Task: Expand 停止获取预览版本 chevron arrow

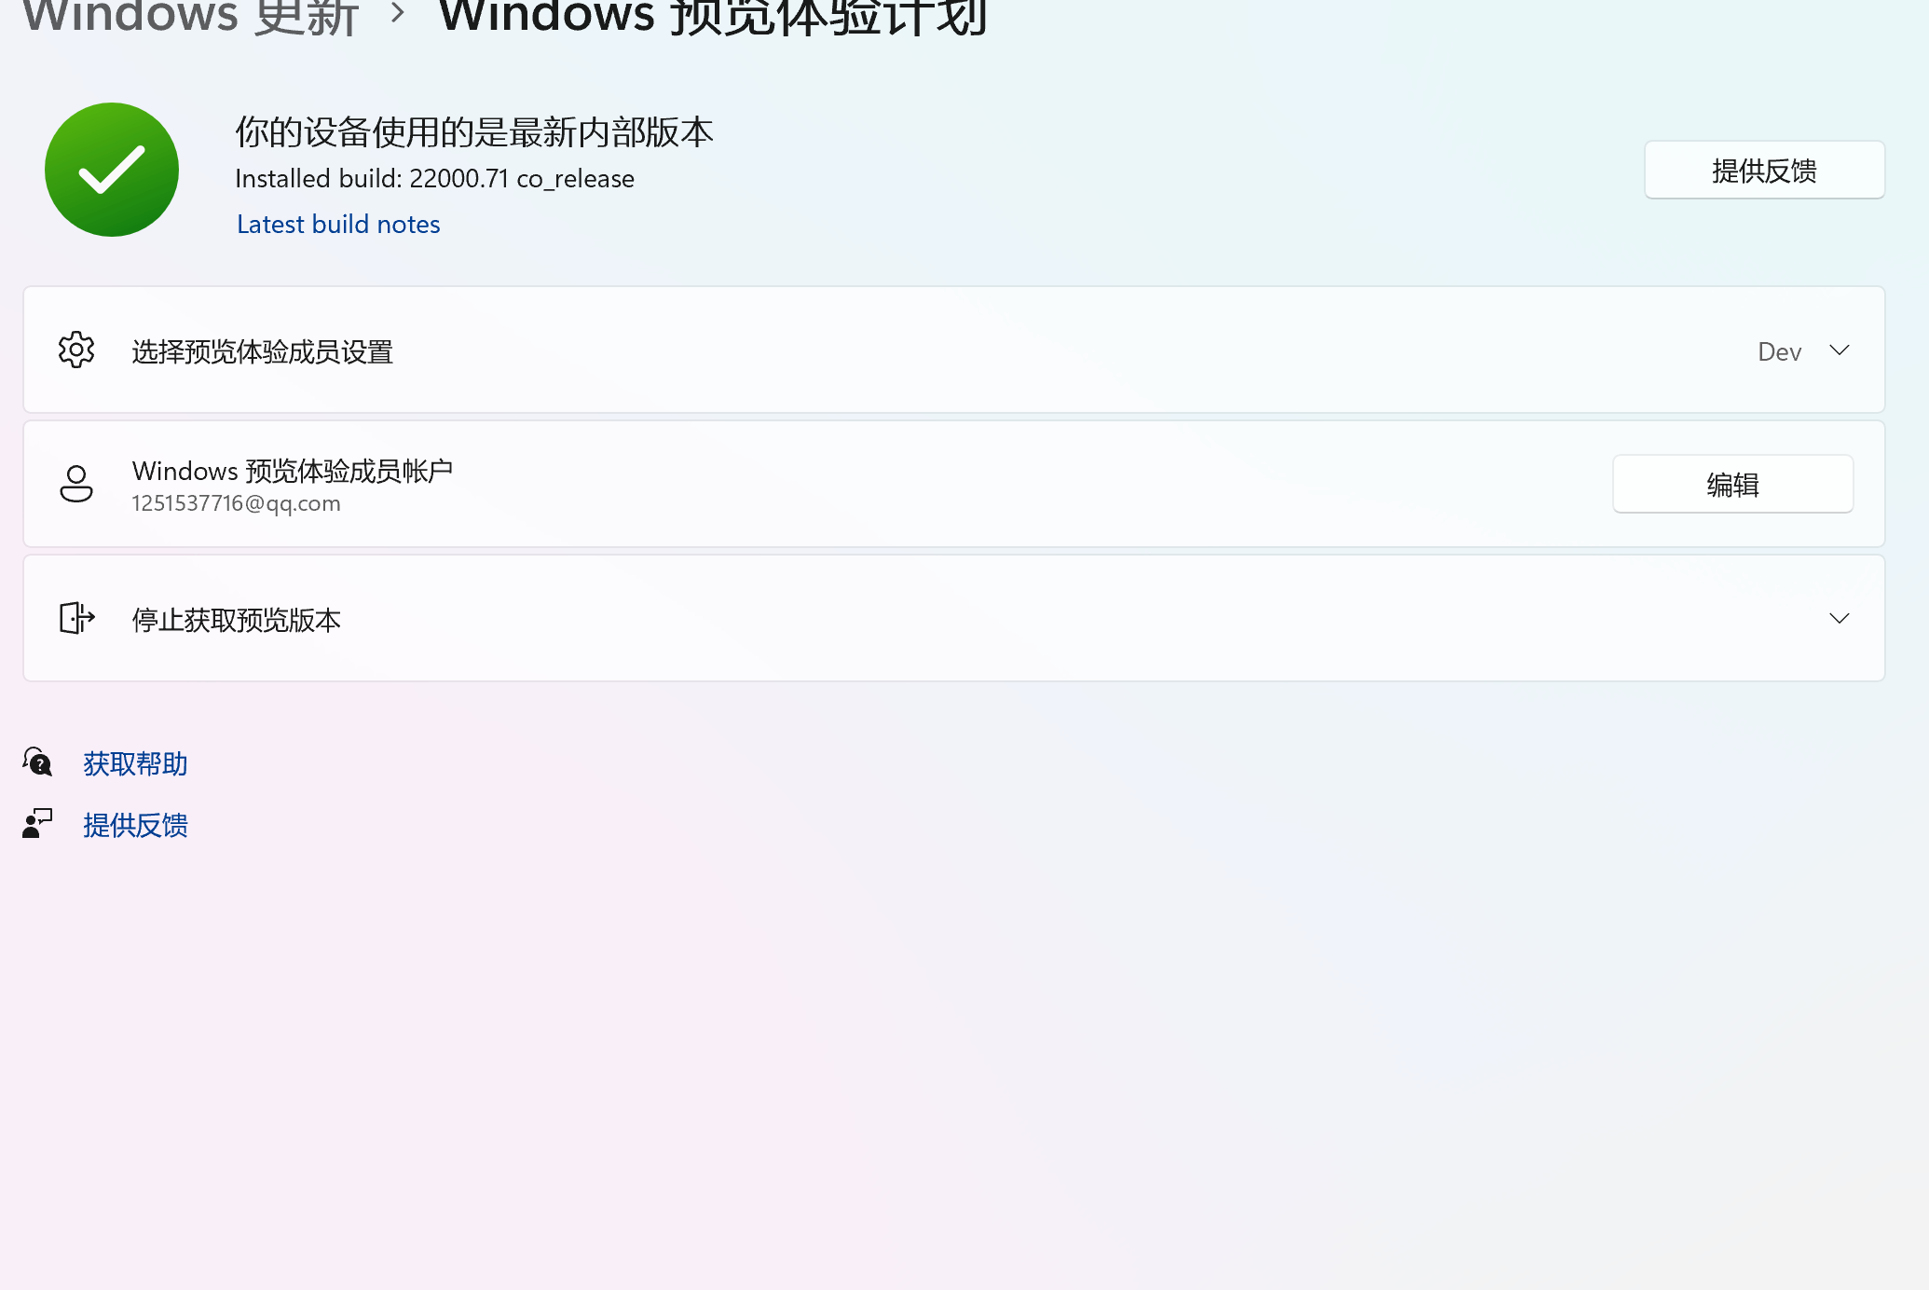Action: 1839,619
